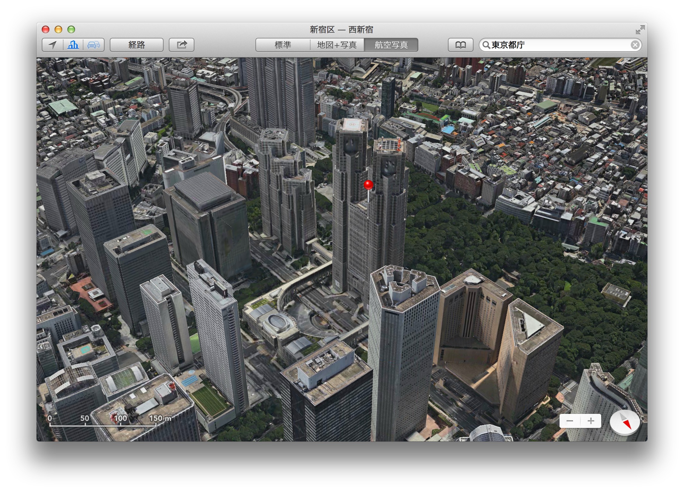Zoom out with the minus button

[x=570, y=421]
